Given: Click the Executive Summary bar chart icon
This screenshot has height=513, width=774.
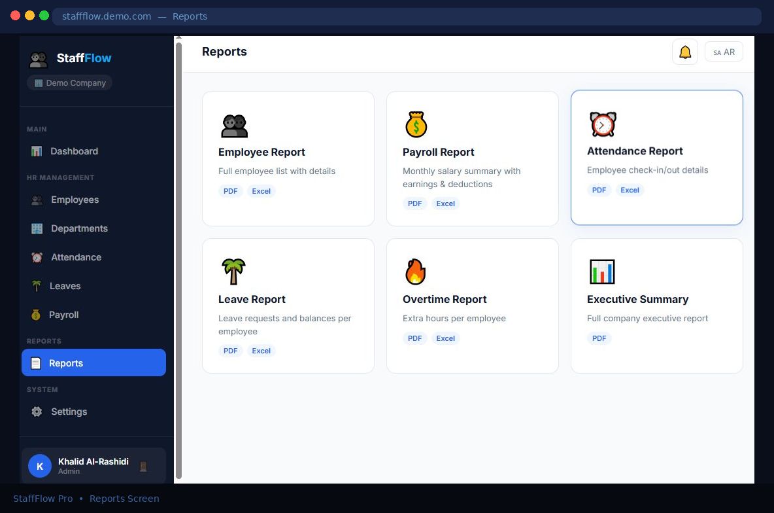Looking at the screenshot, I should point(602,272).
